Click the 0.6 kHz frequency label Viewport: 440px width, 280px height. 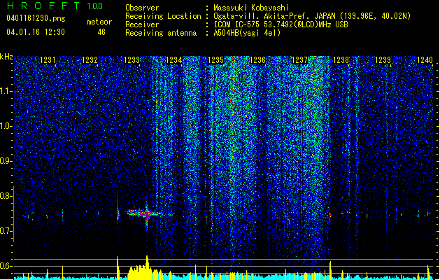click(x=6, y=266)
